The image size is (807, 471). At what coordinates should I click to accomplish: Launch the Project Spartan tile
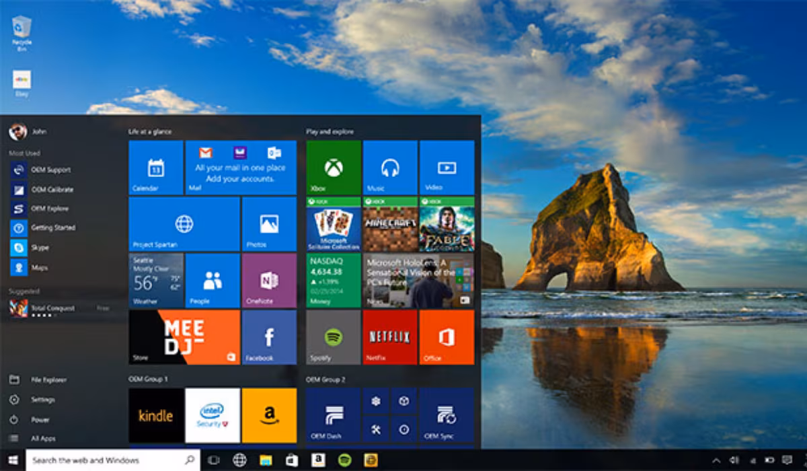(184, 224)
